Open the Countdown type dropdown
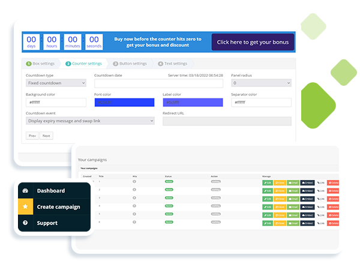Image resolution: width=360 pixels, height=264 pixels. tap(56, 83)
